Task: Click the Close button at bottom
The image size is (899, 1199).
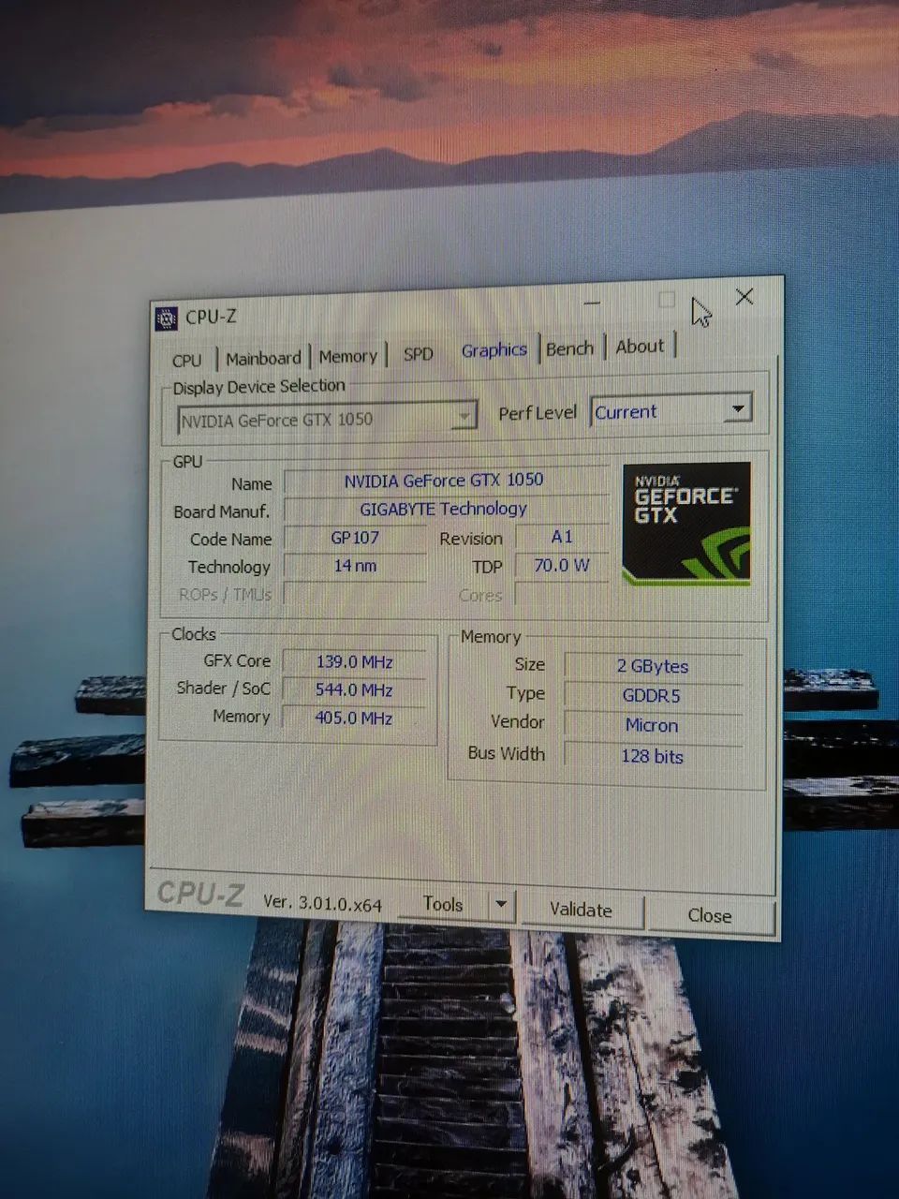Action: [710, 915]
